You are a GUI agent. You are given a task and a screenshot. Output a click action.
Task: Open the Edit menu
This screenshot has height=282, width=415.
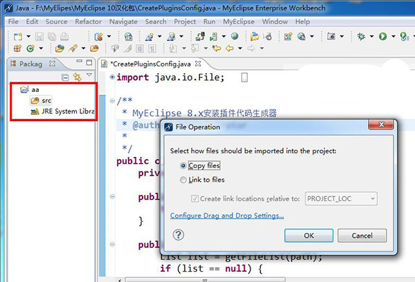coord(32,21)
